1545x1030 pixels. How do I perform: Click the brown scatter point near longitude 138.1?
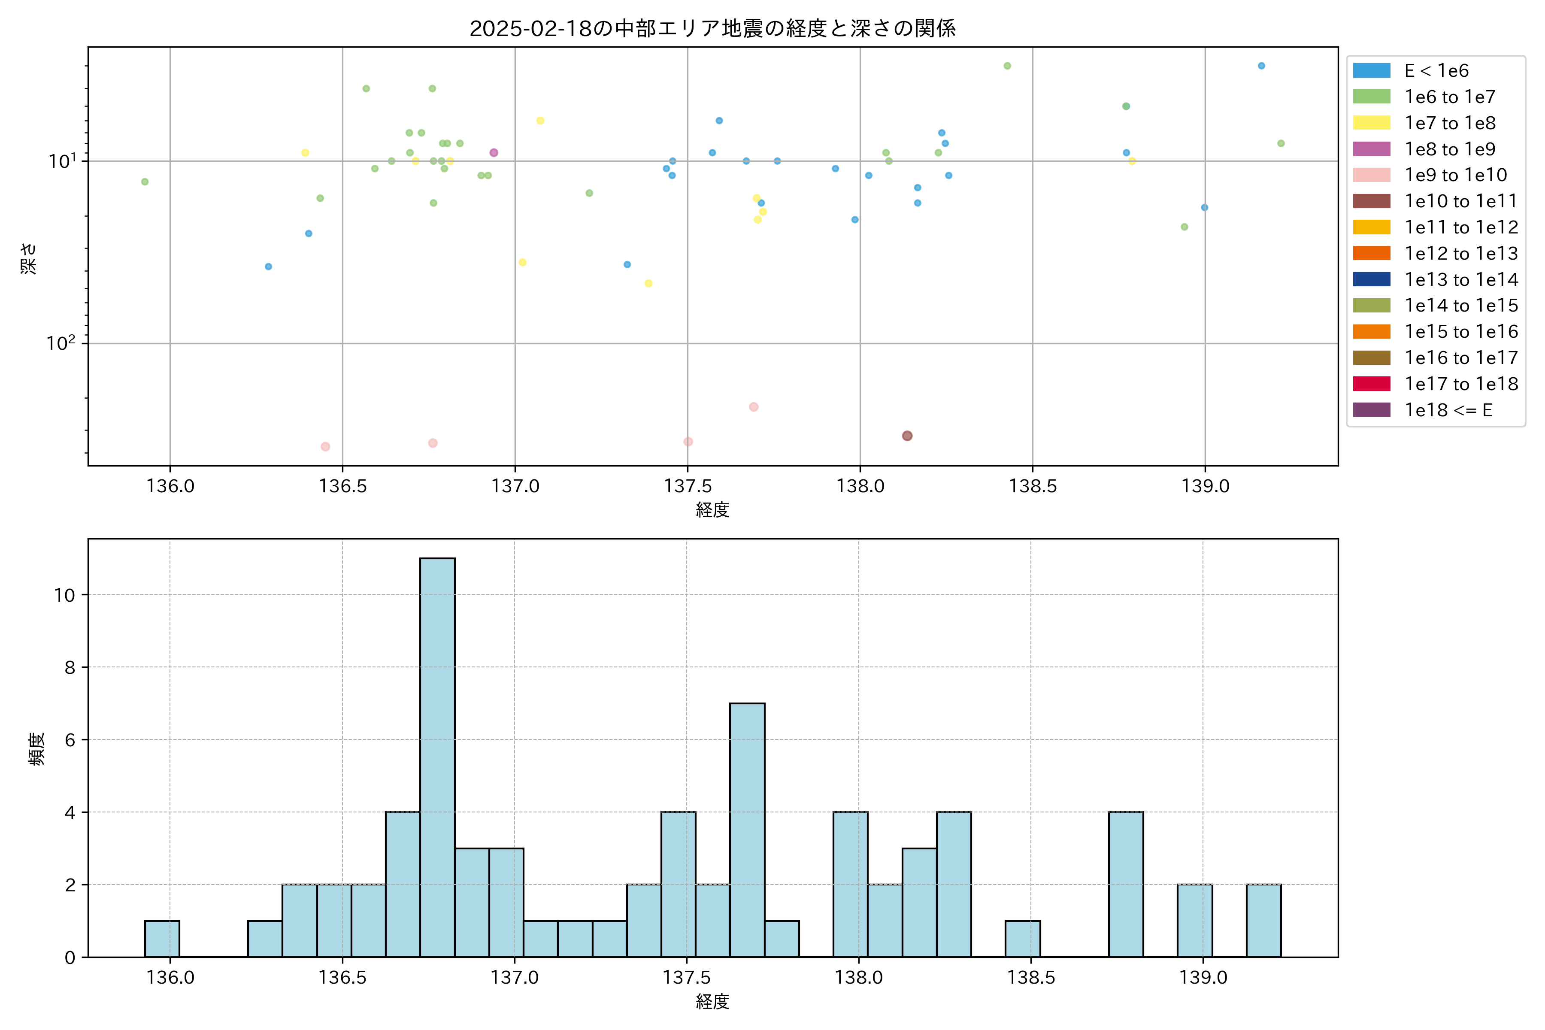point(907,436)
